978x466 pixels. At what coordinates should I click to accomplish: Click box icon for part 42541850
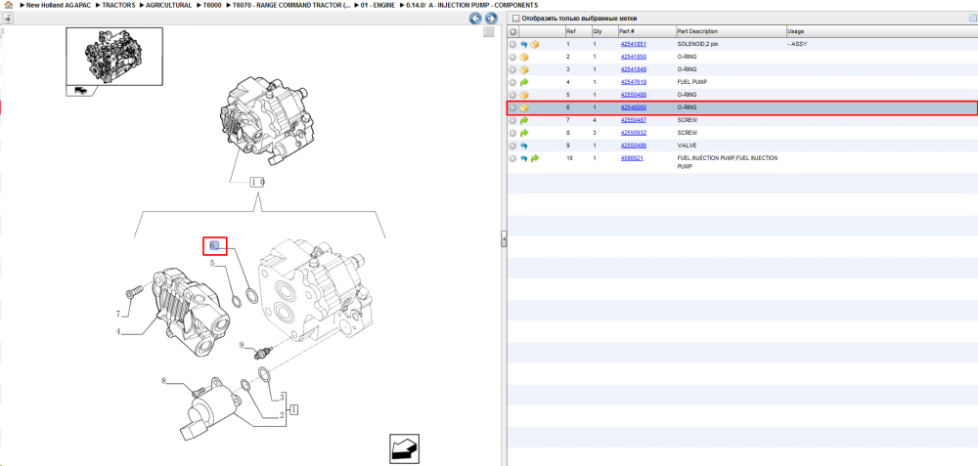[524, 57]
